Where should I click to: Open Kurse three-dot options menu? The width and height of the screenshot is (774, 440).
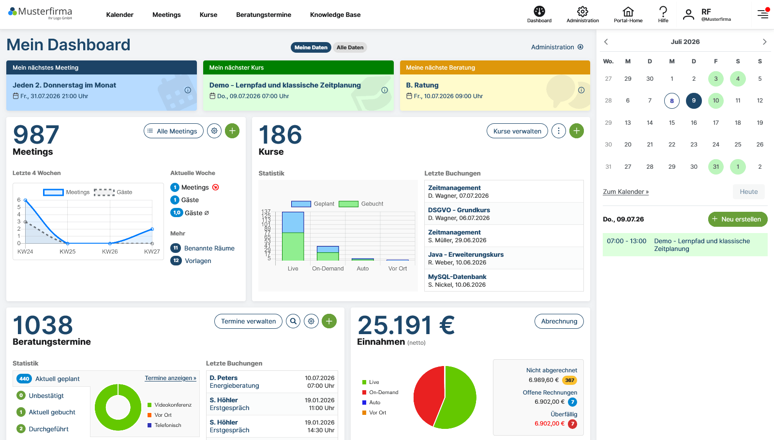click(x=559, y=131)
